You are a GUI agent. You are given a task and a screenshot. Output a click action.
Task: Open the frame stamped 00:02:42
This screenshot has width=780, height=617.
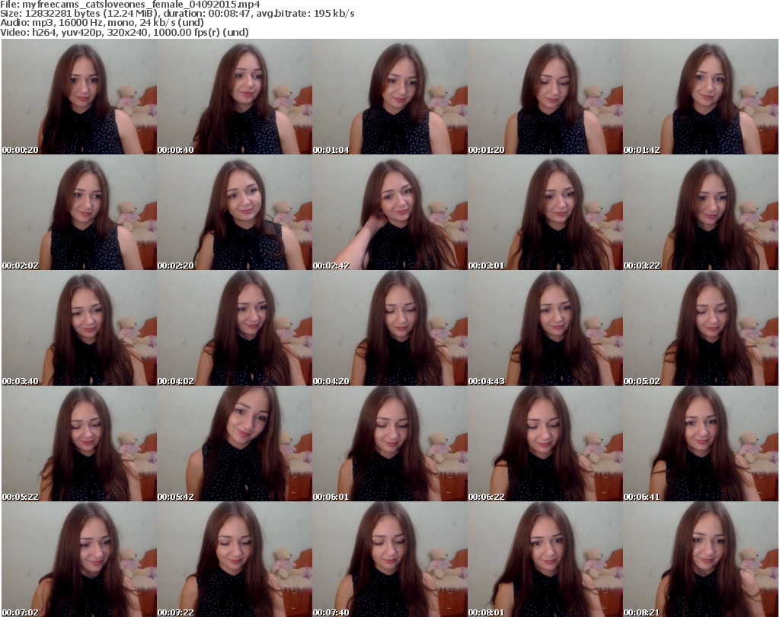coord(389,212)
